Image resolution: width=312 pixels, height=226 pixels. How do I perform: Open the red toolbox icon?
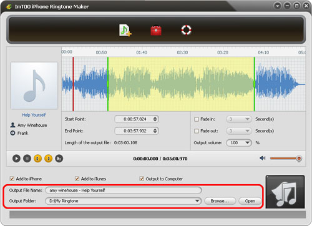pyautogui.click(x=156, y=31)
